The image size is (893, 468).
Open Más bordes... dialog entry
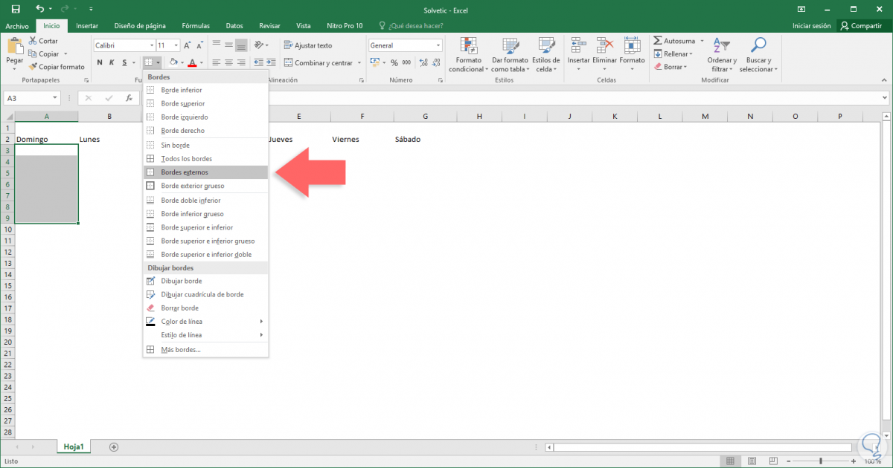point(205,350)
